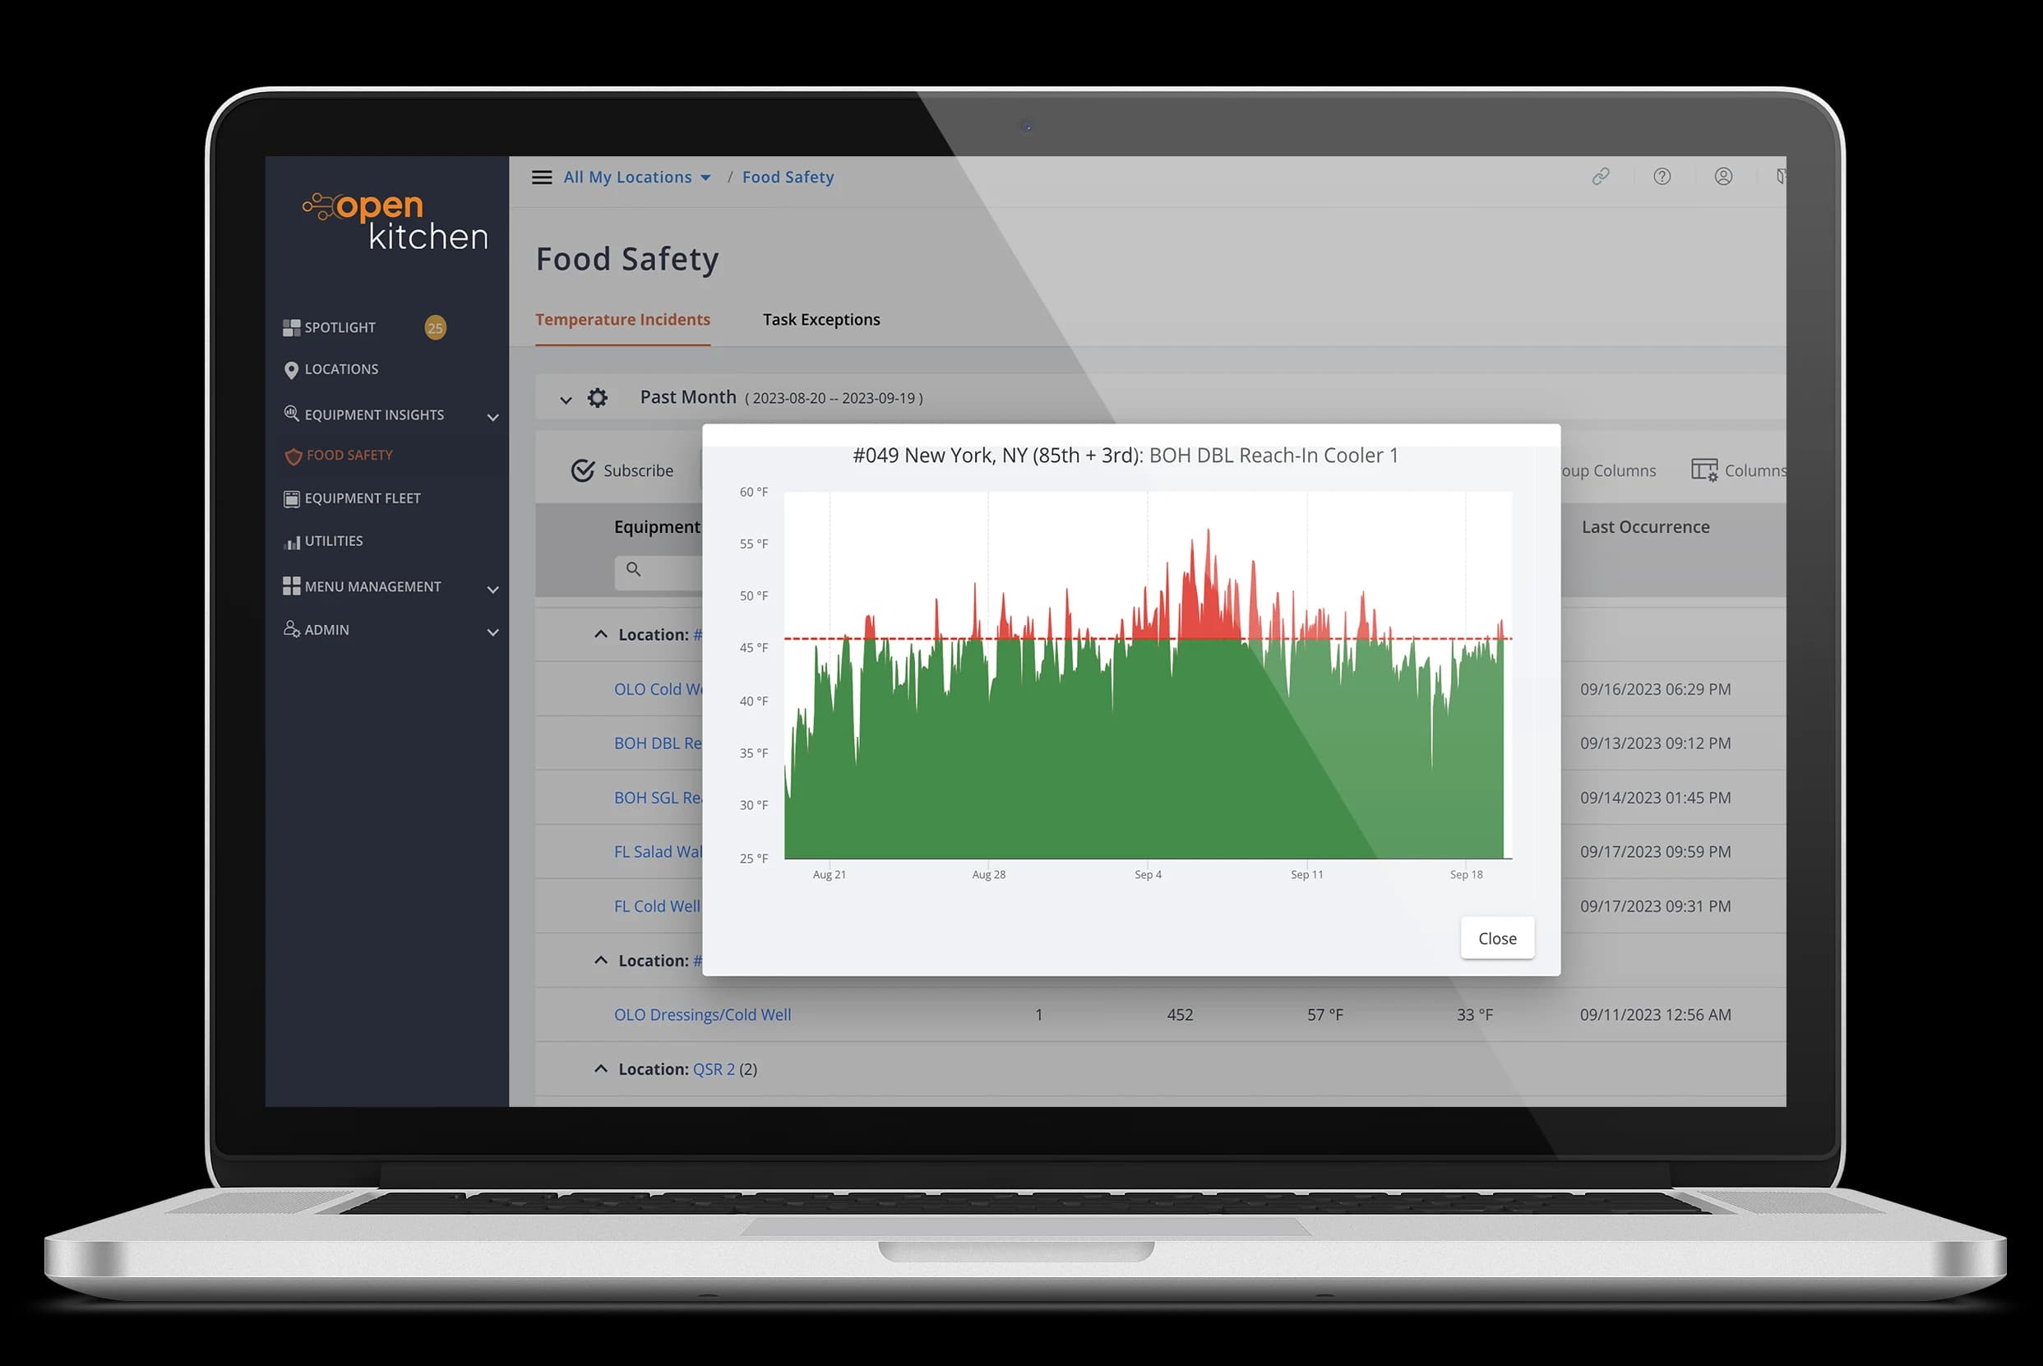Open the OLO Cold equipment link
The height and width of the screenshot is (1366, 2043).
tap(658, 689)
